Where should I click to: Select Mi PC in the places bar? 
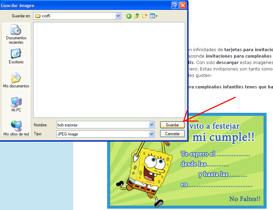click(16, 104)
